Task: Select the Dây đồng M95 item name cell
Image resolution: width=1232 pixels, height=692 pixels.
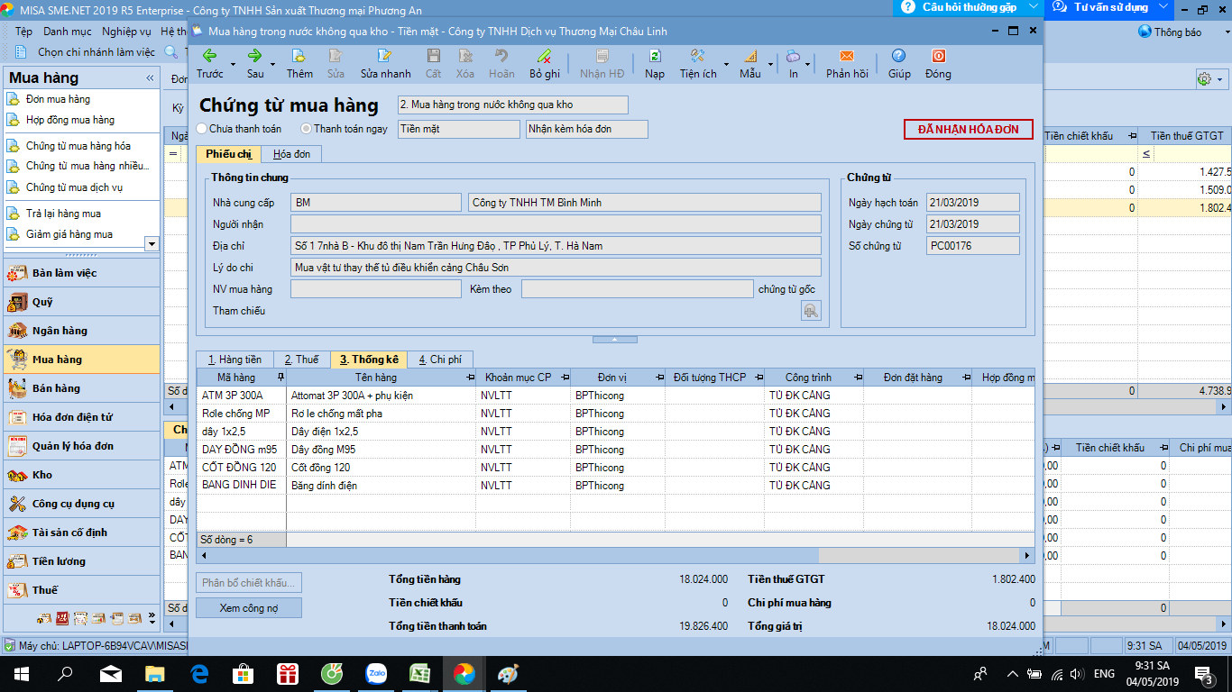Action: [382, 450]
